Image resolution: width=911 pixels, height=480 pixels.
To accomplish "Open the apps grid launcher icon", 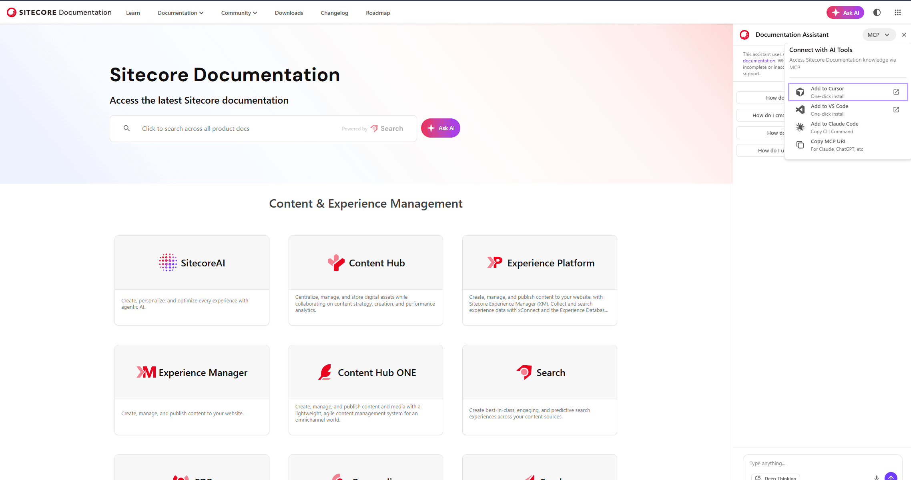I will pyautogui.click(x=898, y=12).
